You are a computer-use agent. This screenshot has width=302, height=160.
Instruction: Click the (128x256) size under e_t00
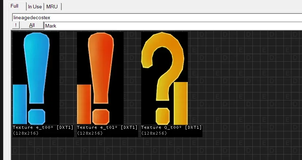[26, 133]
